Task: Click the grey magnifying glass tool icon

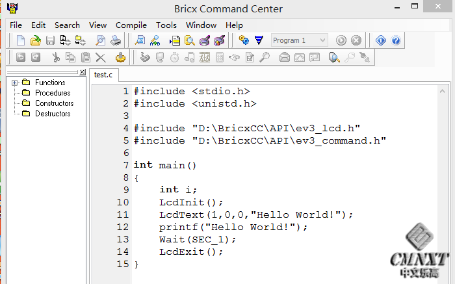Action: point(265,57)
